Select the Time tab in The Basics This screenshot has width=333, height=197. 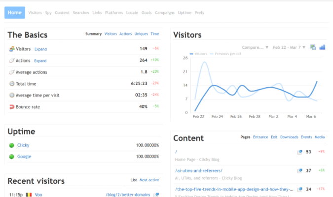[x=155, y=34]
